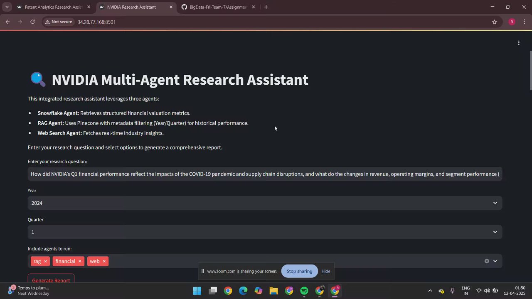This screenshot has height=299, width=532.
Task: Open a new browser tab
Action: click(266, 7)
